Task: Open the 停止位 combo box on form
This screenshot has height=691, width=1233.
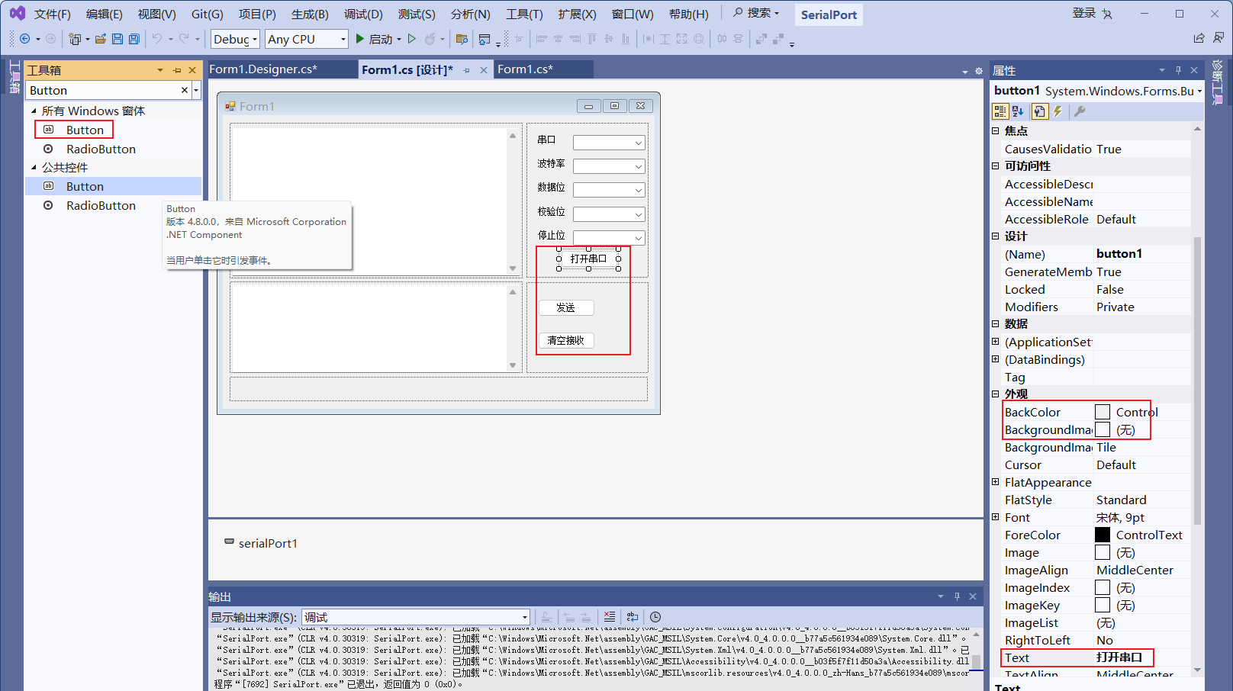Action: 609,237
